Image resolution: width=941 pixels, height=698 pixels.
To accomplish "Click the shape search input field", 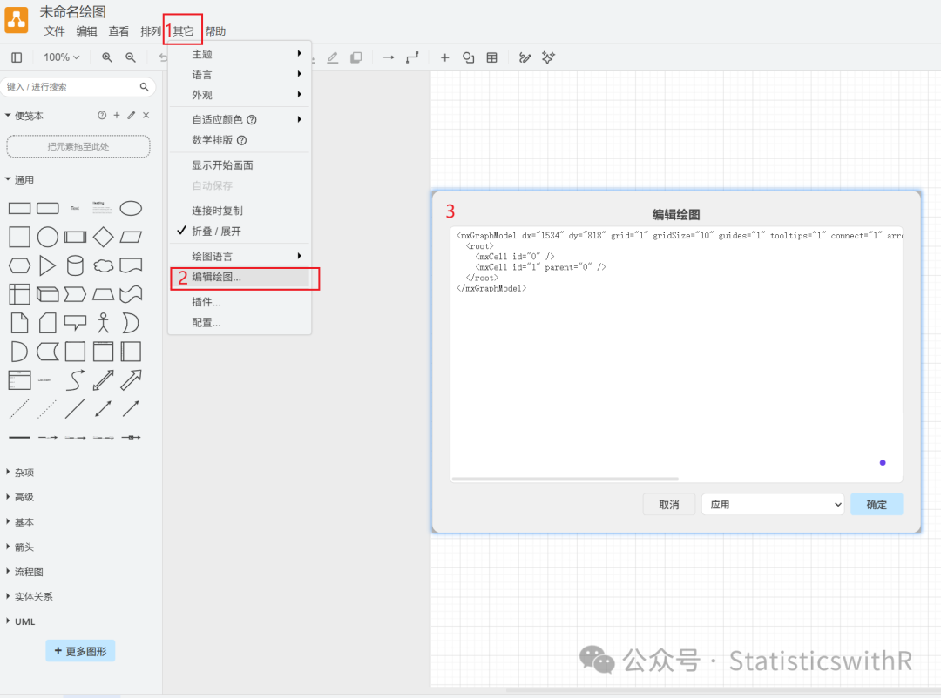I will tap(70, 87).
